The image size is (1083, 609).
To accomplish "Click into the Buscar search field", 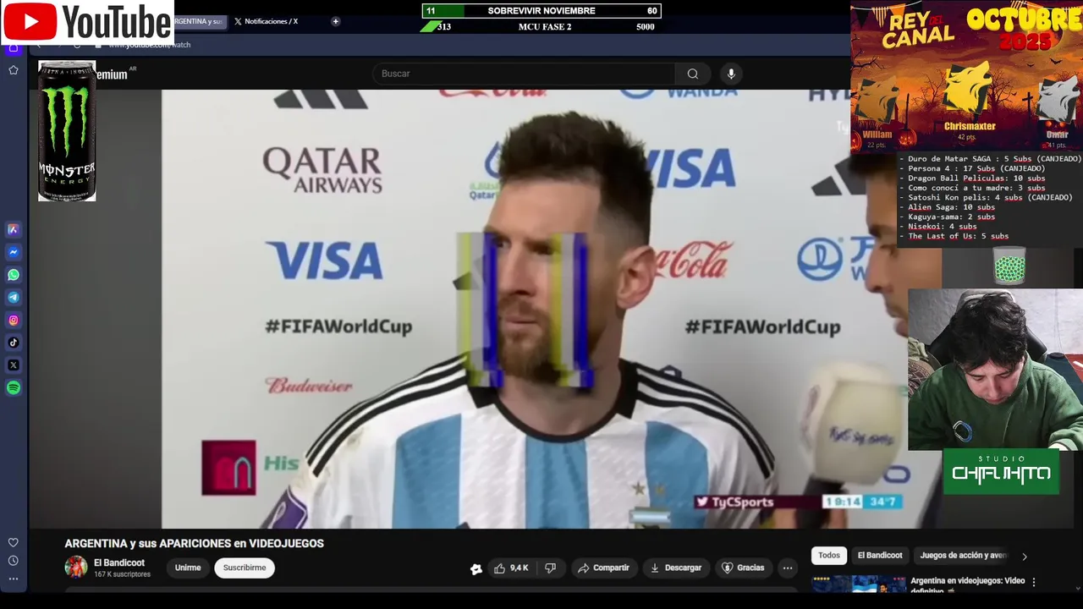I will [x=525, y=74].
